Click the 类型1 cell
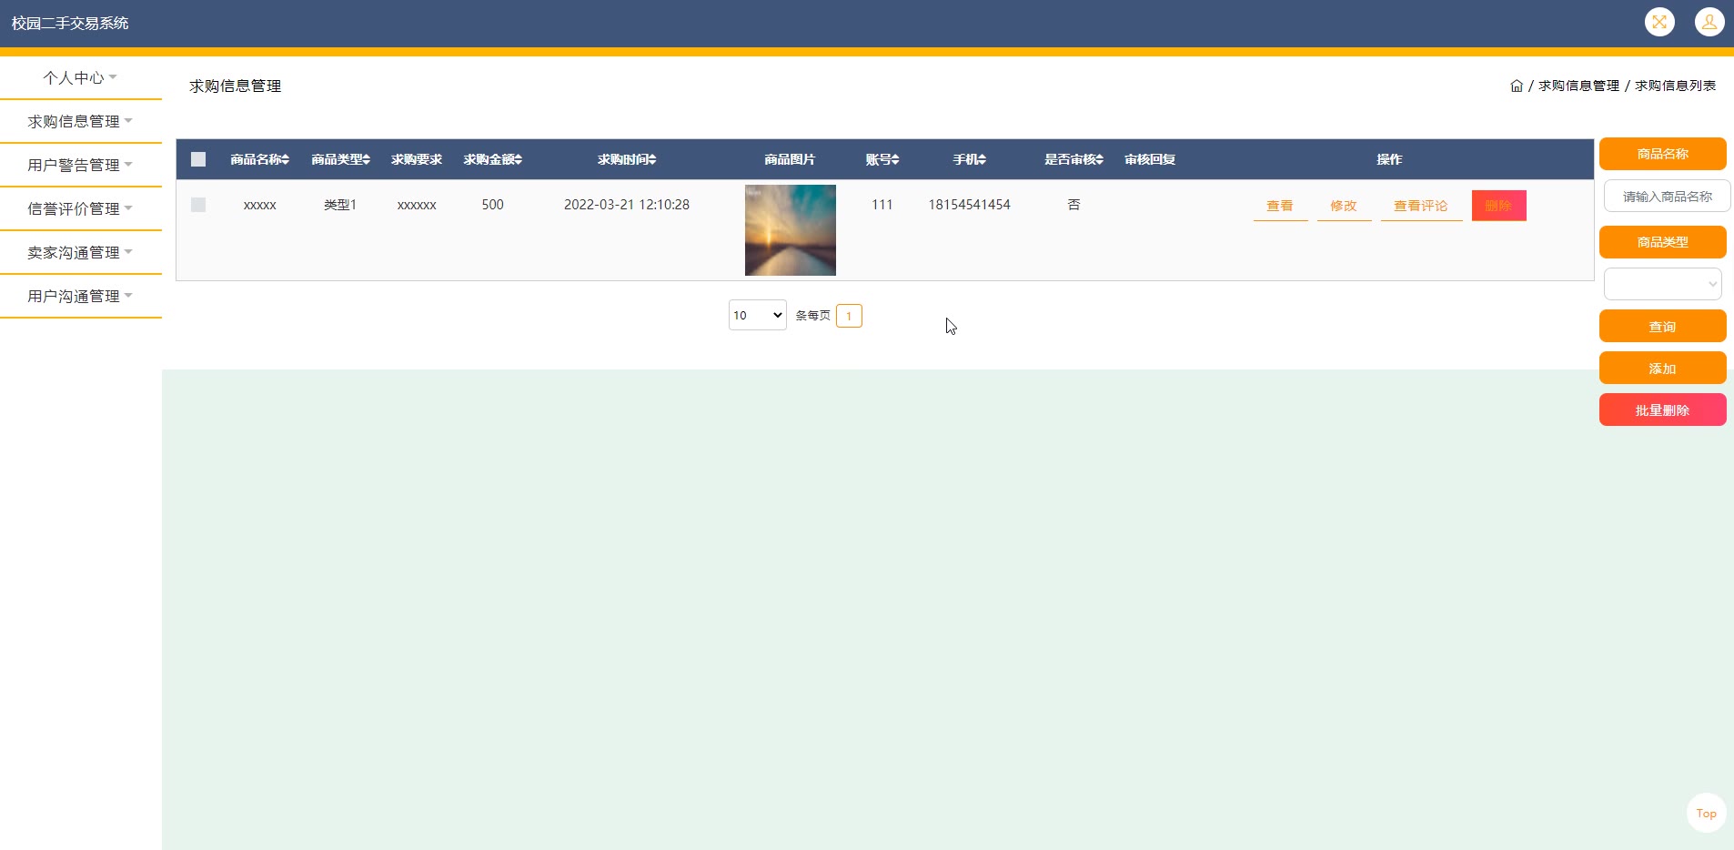 [x=340, y=205]
